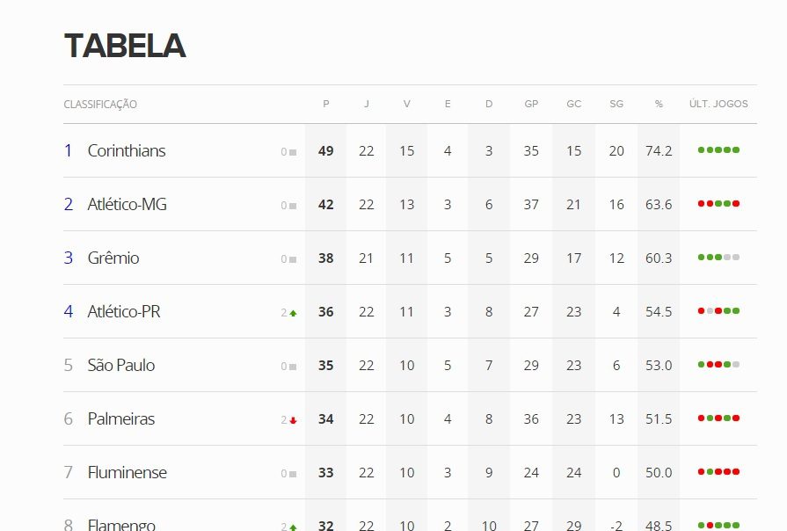This screenshot has height=531, width=787.
Task: Click the first red dot in Atlético-PR's recent games
Action: 701,311
